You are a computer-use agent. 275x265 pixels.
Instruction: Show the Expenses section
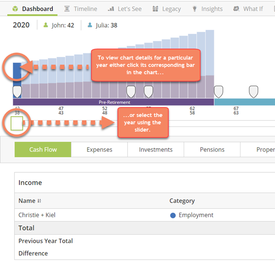click(x=99, y=150)
